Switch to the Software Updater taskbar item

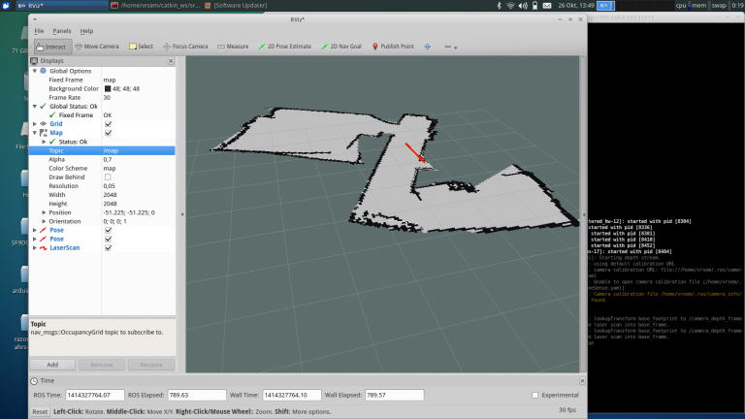tap(236, 6)
